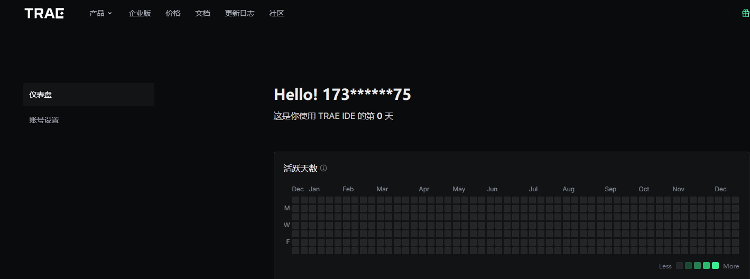This screenshot has height=279, width=750.
Task: Open 账号设置 in the sidebar
Action: click(x=89, y=120)
